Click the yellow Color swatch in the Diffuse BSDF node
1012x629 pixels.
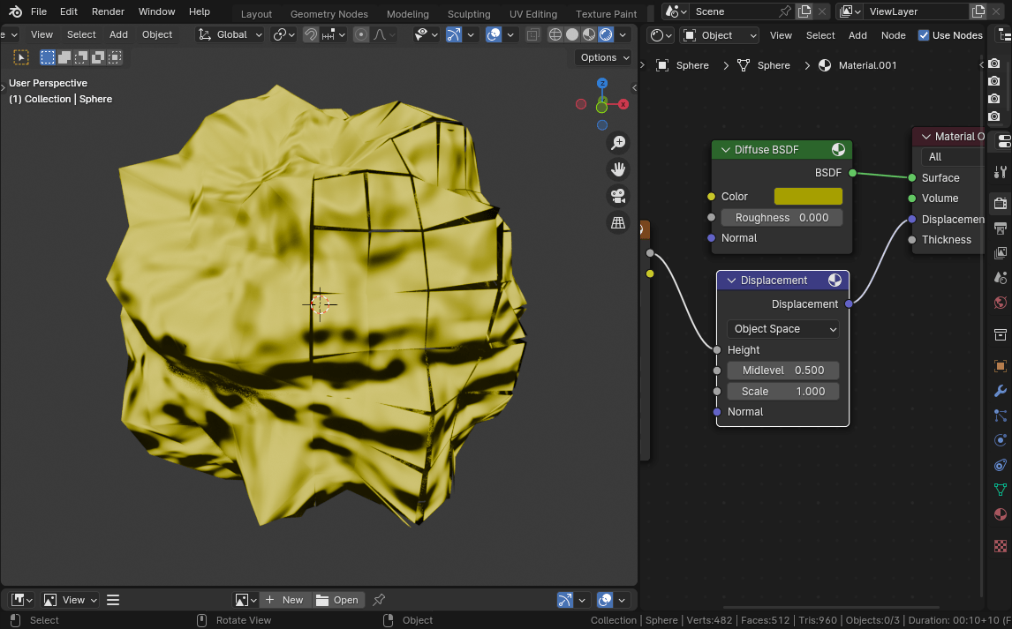806,196
